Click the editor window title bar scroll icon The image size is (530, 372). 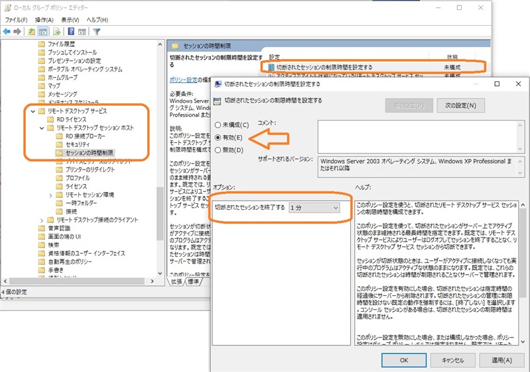pos(7,7)
